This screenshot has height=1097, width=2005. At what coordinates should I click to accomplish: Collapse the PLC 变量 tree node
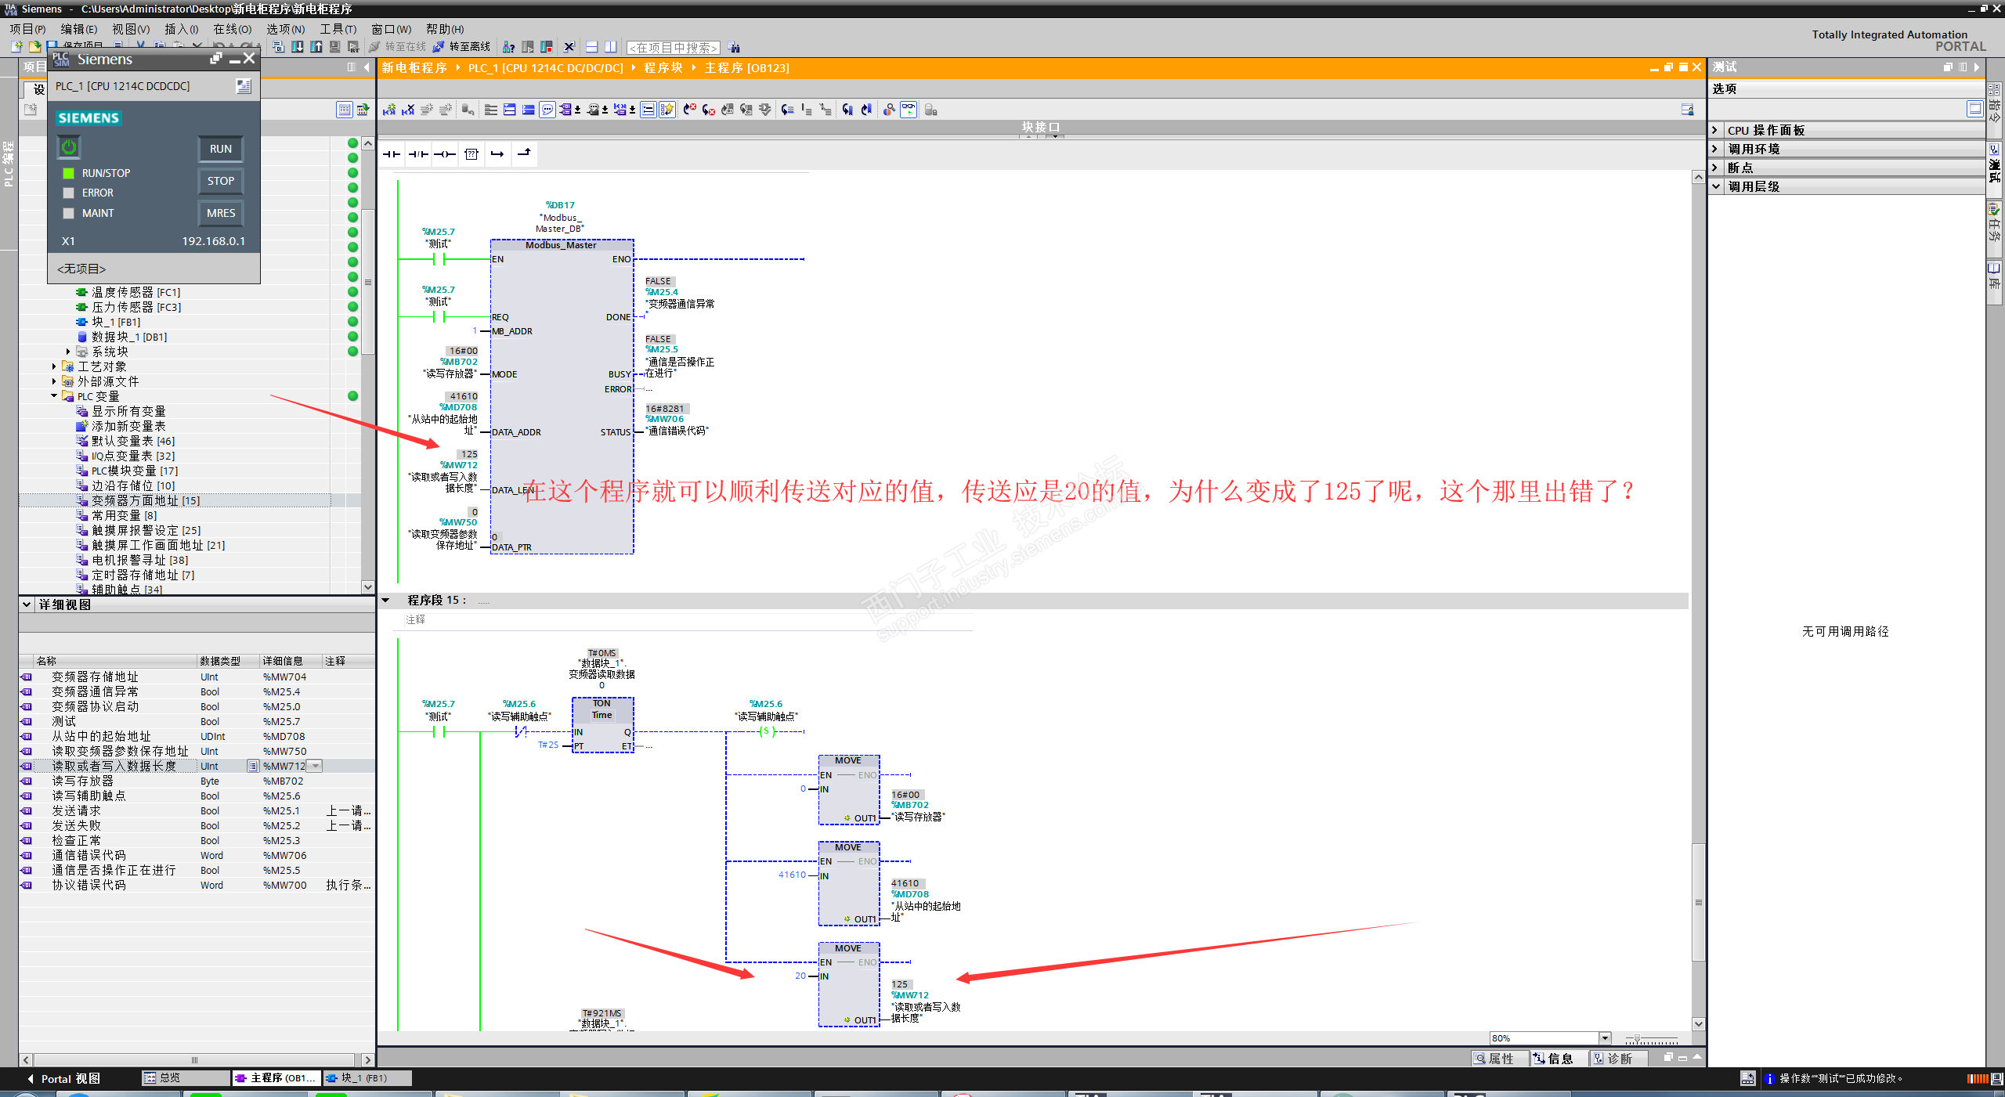(x=54, y=396)
